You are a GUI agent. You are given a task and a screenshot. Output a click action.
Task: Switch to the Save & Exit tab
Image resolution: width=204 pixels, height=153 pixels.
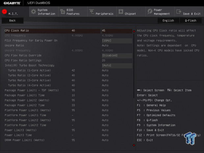point(189,12)
